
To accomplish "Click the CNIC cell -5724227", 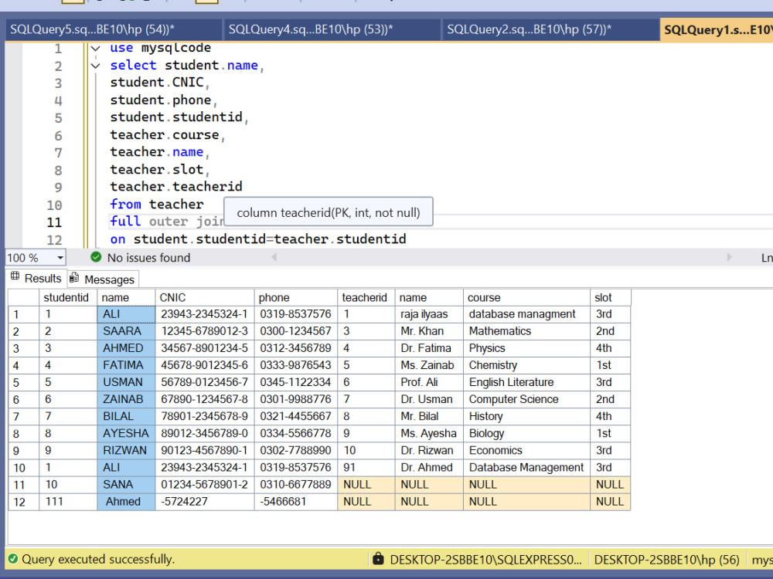I will [x=205, y=502].
